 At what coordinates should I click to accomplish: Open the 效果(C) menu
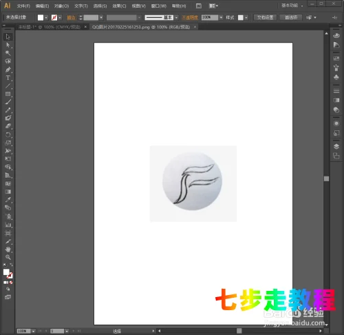119,6
